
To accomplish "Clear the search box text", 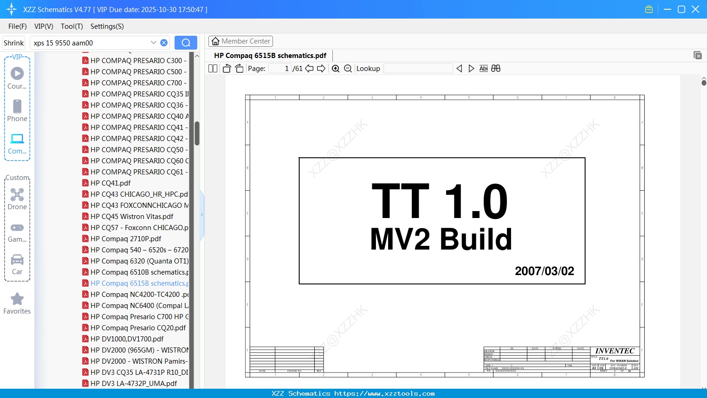I will pyautogui.click(x=164, y=43).
